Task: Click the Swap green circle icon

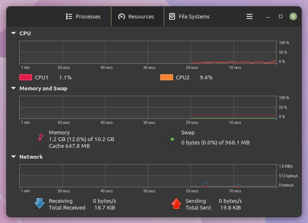Action: (172, 139)
